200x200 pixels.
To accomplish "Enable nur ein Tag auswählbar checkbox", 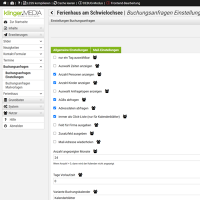I will pos(54,57).
